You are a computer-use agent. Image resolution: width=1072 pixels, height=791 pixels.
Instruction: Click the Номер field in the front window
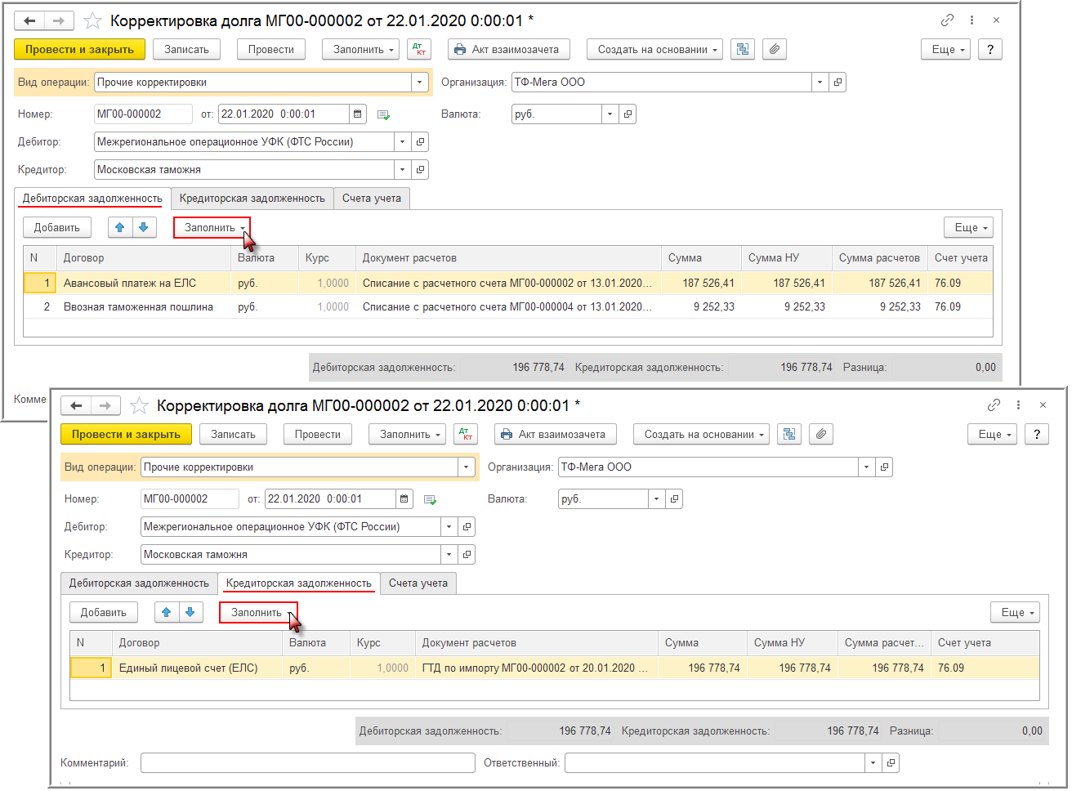click(x=190, y=499)
